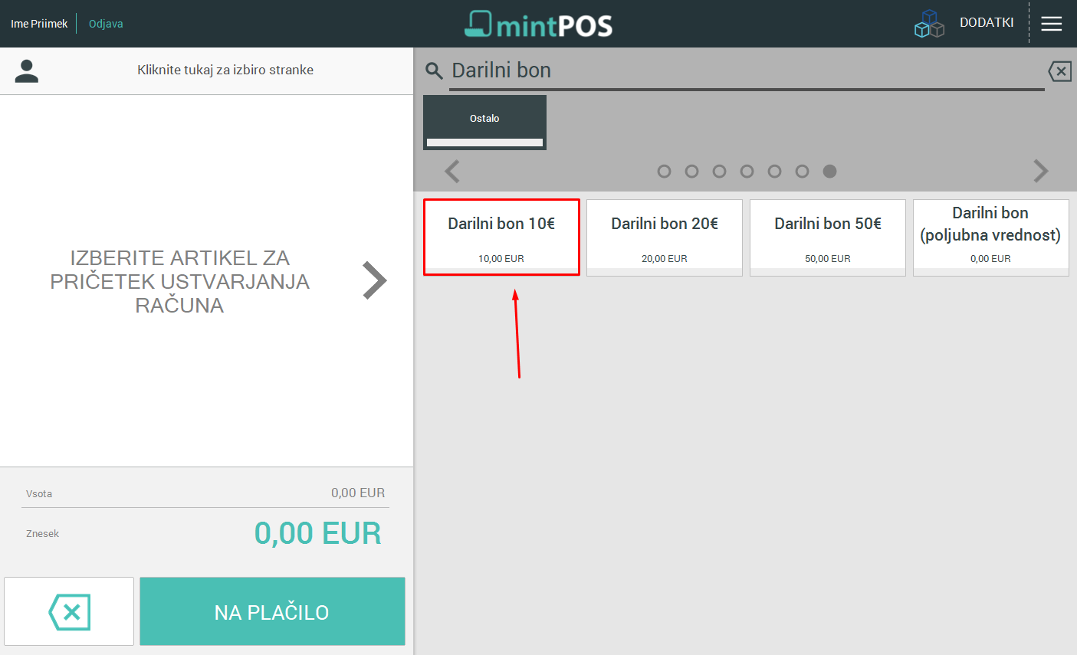Delete the receipt with the teal backspace button
The height and width of the screenshot is (655, 1077).
(x=69, y=611)
